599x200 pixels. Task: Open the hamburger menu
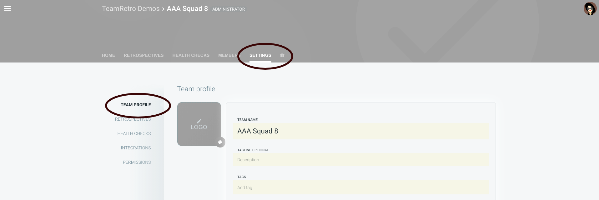tap(8, 8)
